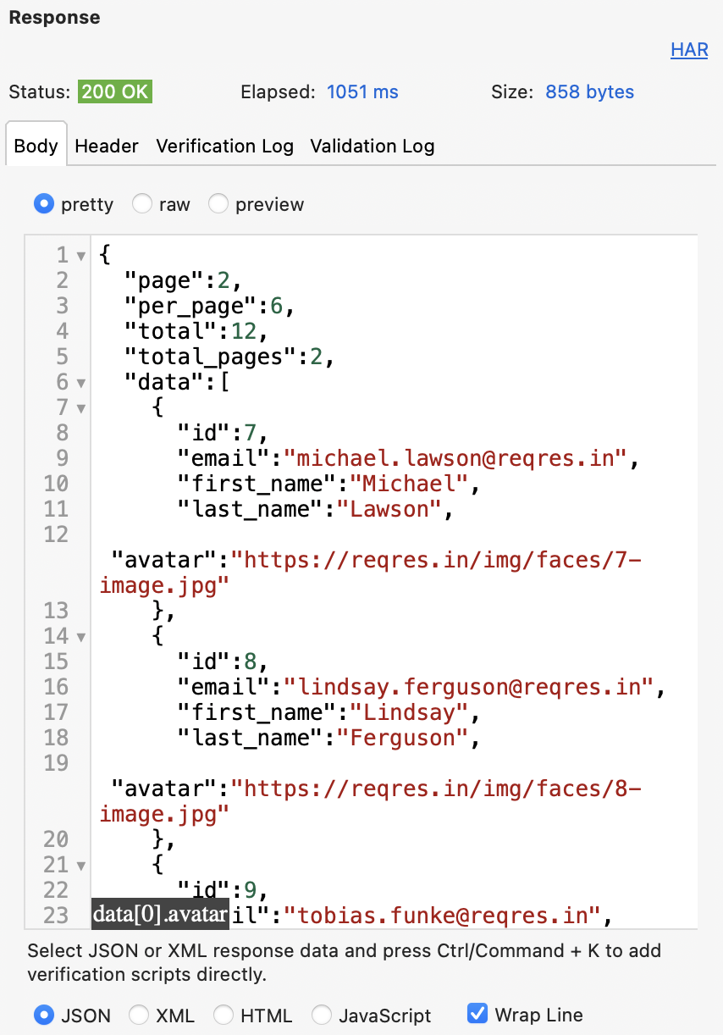The image size is (723, 1035).
Task: Select the raw view radio button
Action: pyautogui.click(x=142, y=204)
